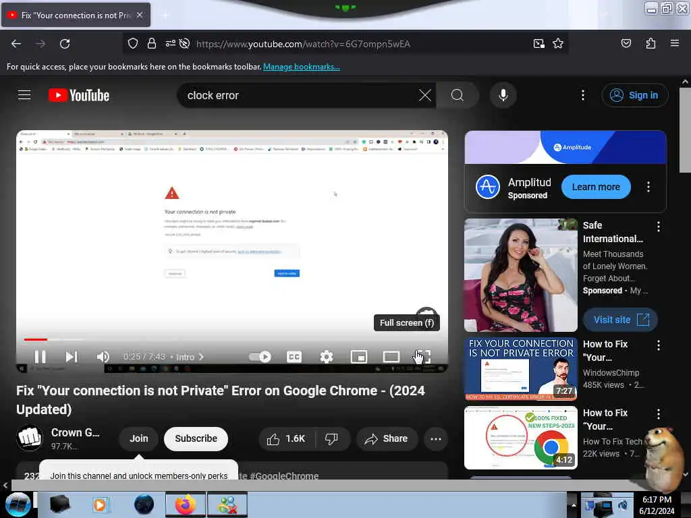Go to the YouTube home logo
691x518 pixels.
(x=79, y=95)
